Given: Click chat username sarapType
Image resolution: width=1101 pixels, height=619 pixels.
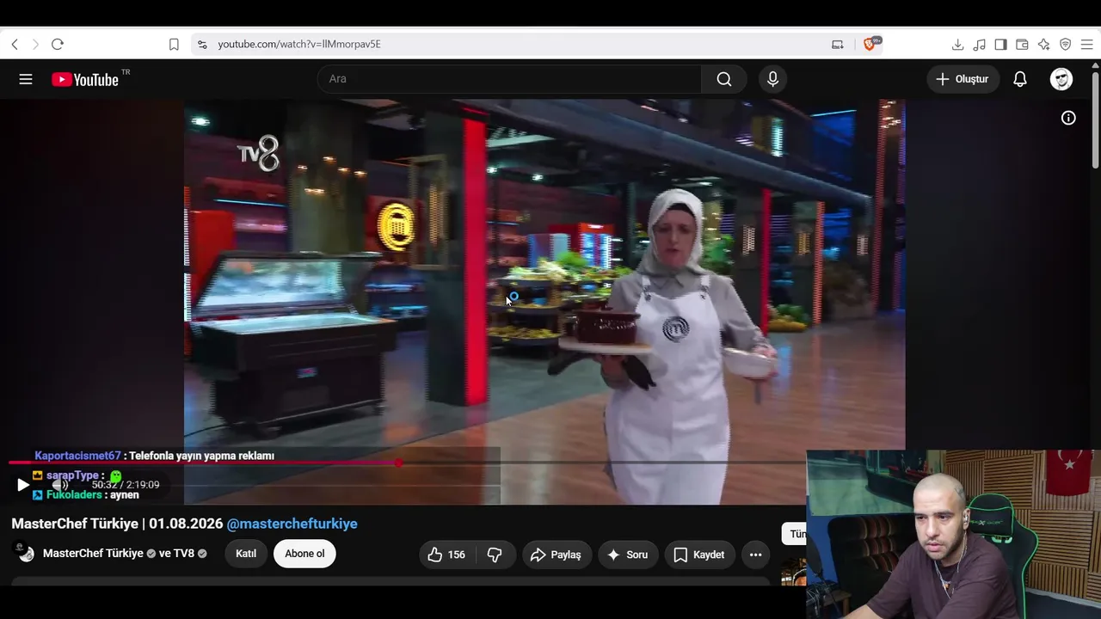Looking at the screenshot, I should point(72,475).
